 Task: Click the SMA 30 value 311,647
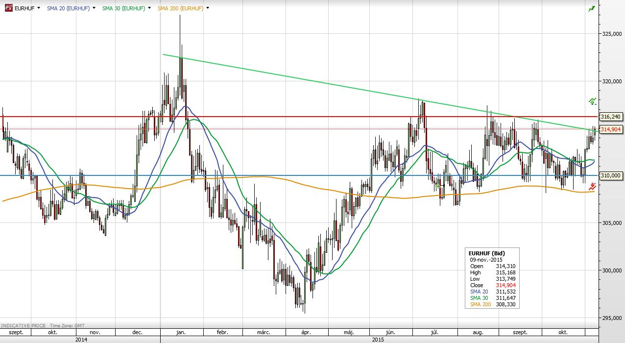506,298
